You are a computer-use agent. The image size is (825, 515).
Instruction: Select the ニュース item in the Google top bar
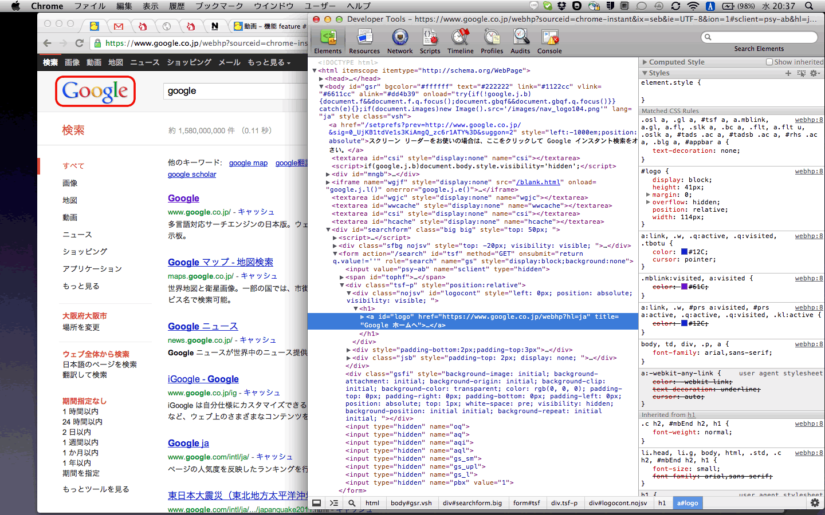(x=144, y=62)
